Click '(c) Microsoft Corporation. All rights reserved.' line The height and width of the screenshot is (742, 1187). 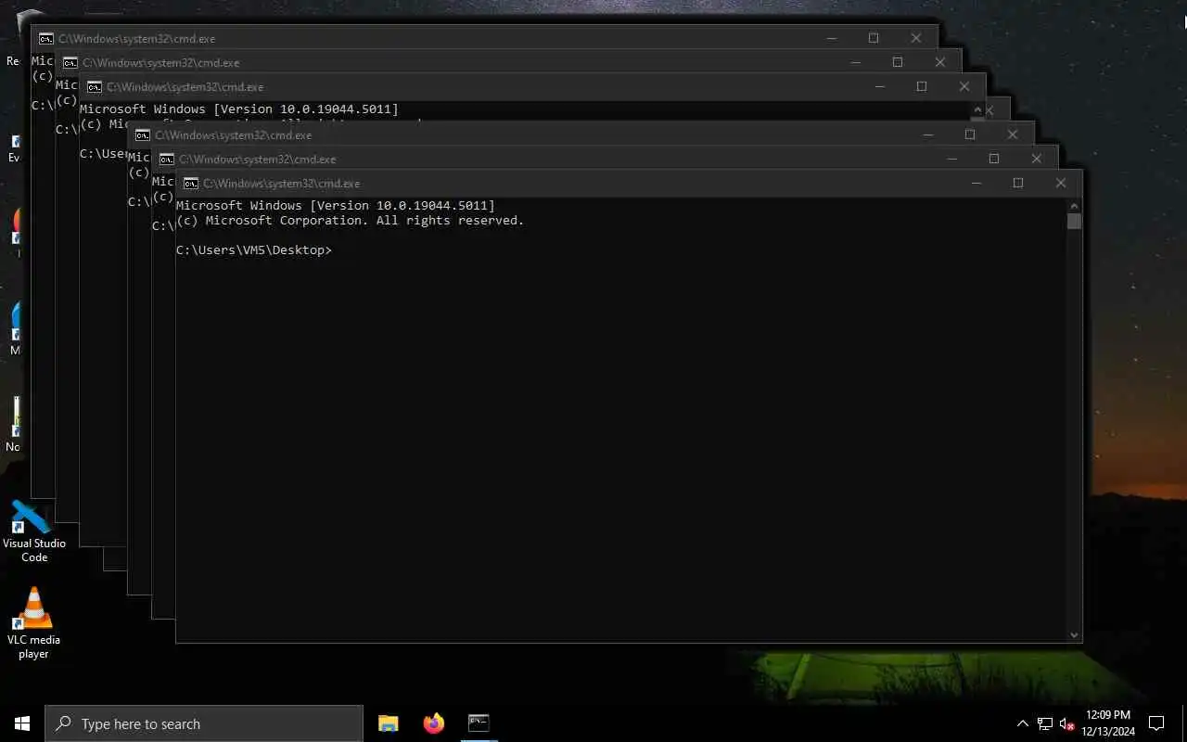click(x=350, y=221)
